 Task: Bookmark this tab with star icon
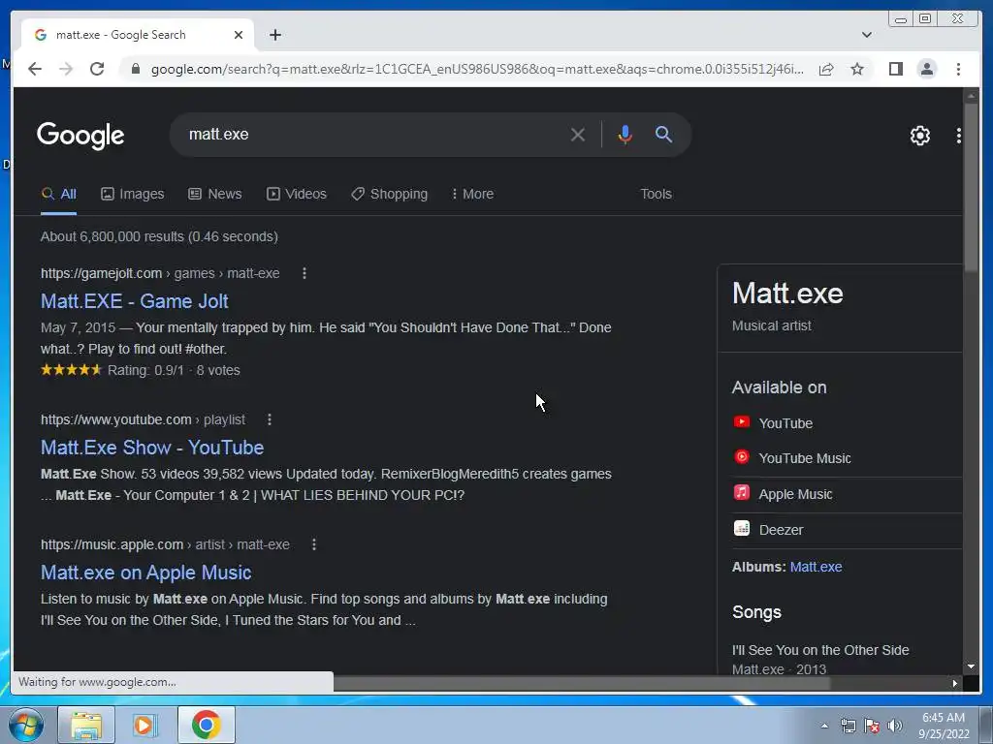[x=857, y=69]
